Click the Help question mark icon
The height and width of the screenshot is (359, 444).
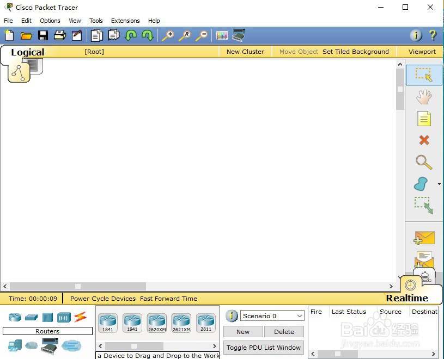click(x=433, y=35)
